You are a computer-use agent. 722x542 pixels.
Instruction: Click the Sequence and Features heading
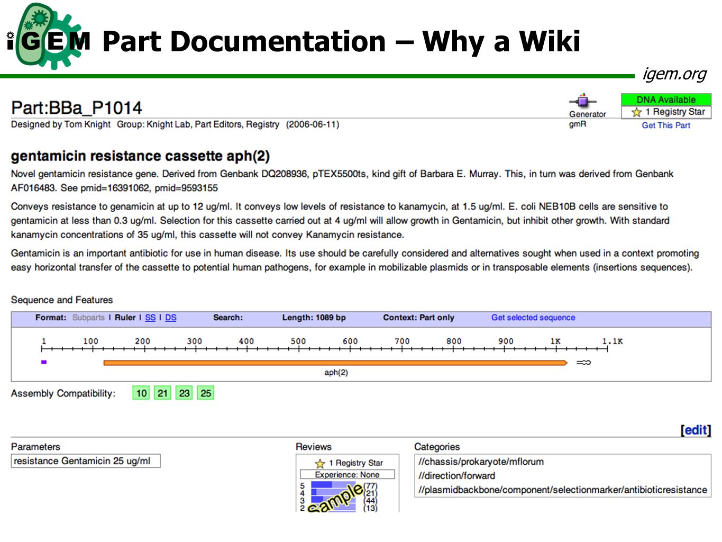[62, 300]
